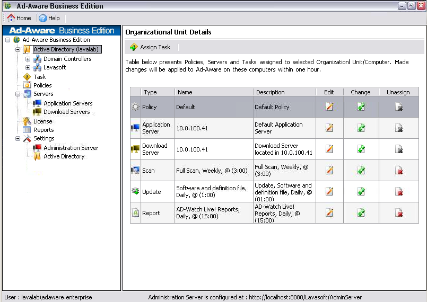
Task: Select the Servers tree item
Action: (43, 94)
